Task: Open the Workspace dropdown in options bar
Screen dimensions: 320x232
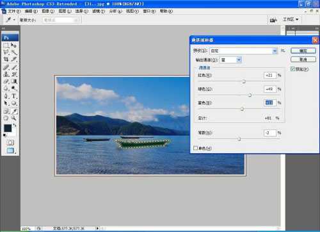Action: (x=291, y=19)
